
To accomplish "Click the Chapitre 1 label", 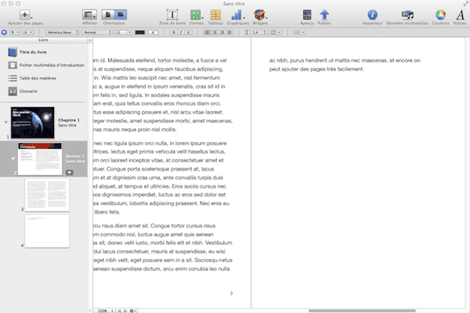I will (69, 120).
